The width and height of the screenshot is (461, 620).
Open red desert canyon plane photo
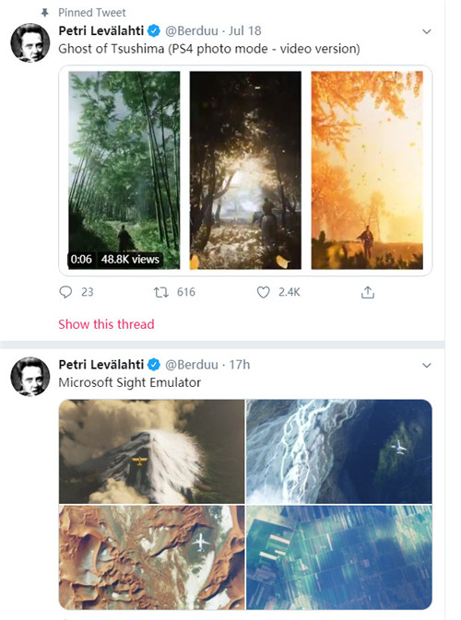[x=151, y=557]
